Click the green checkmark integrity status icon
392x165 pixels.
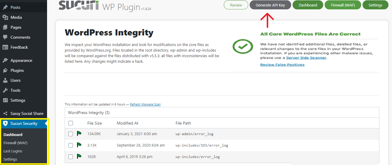coord(243,46)
